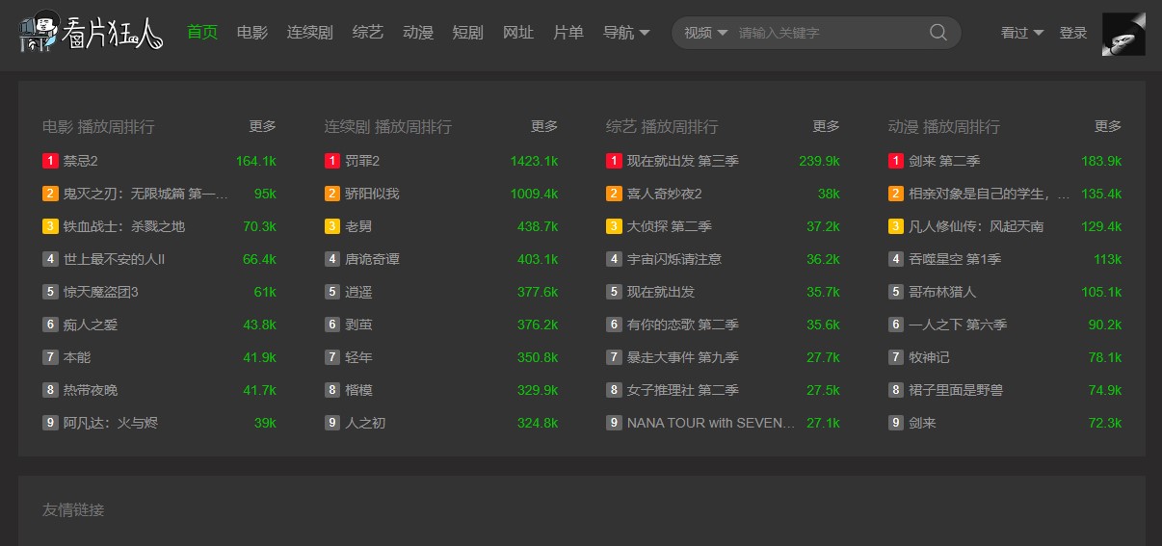Open 鬼灭之刃：无限城篇 movie entry

pyautogui.click(x=145, y=194)
